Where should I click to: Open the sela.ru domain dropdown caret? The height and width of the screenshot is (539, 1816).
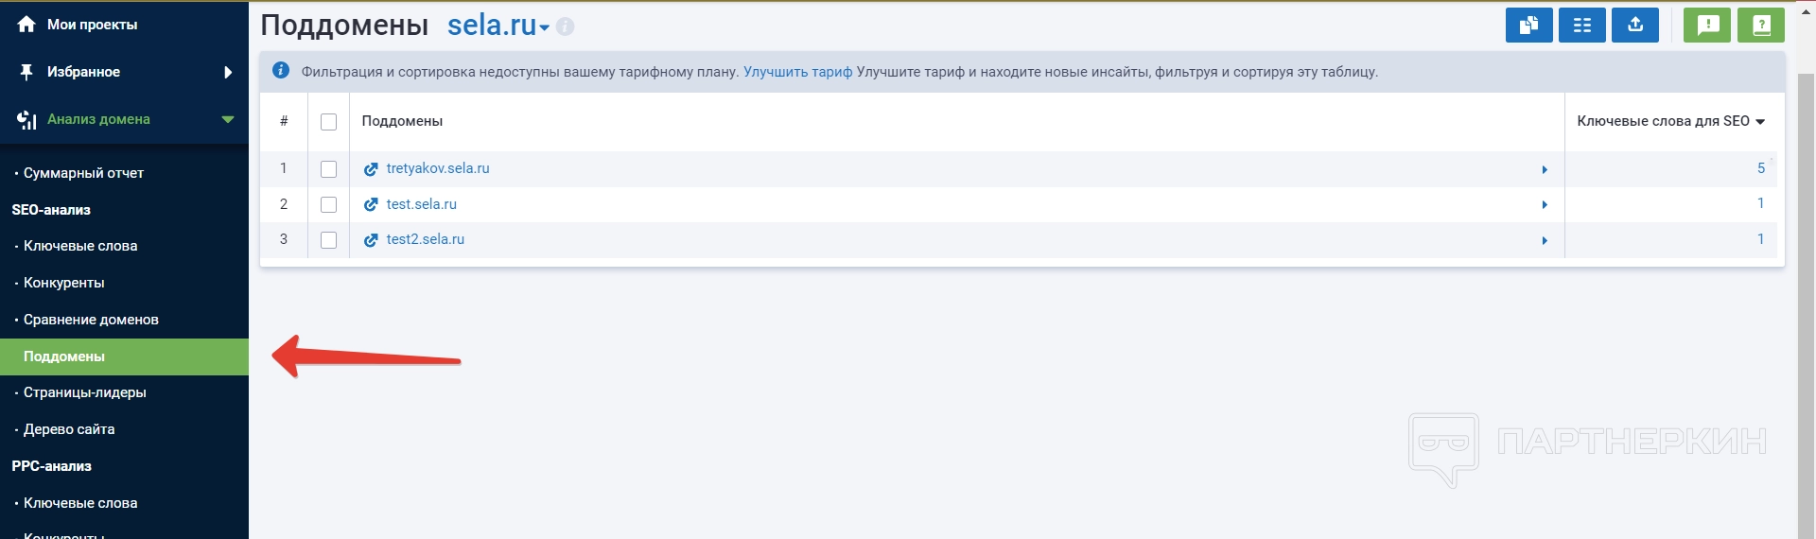coord(545,28)
